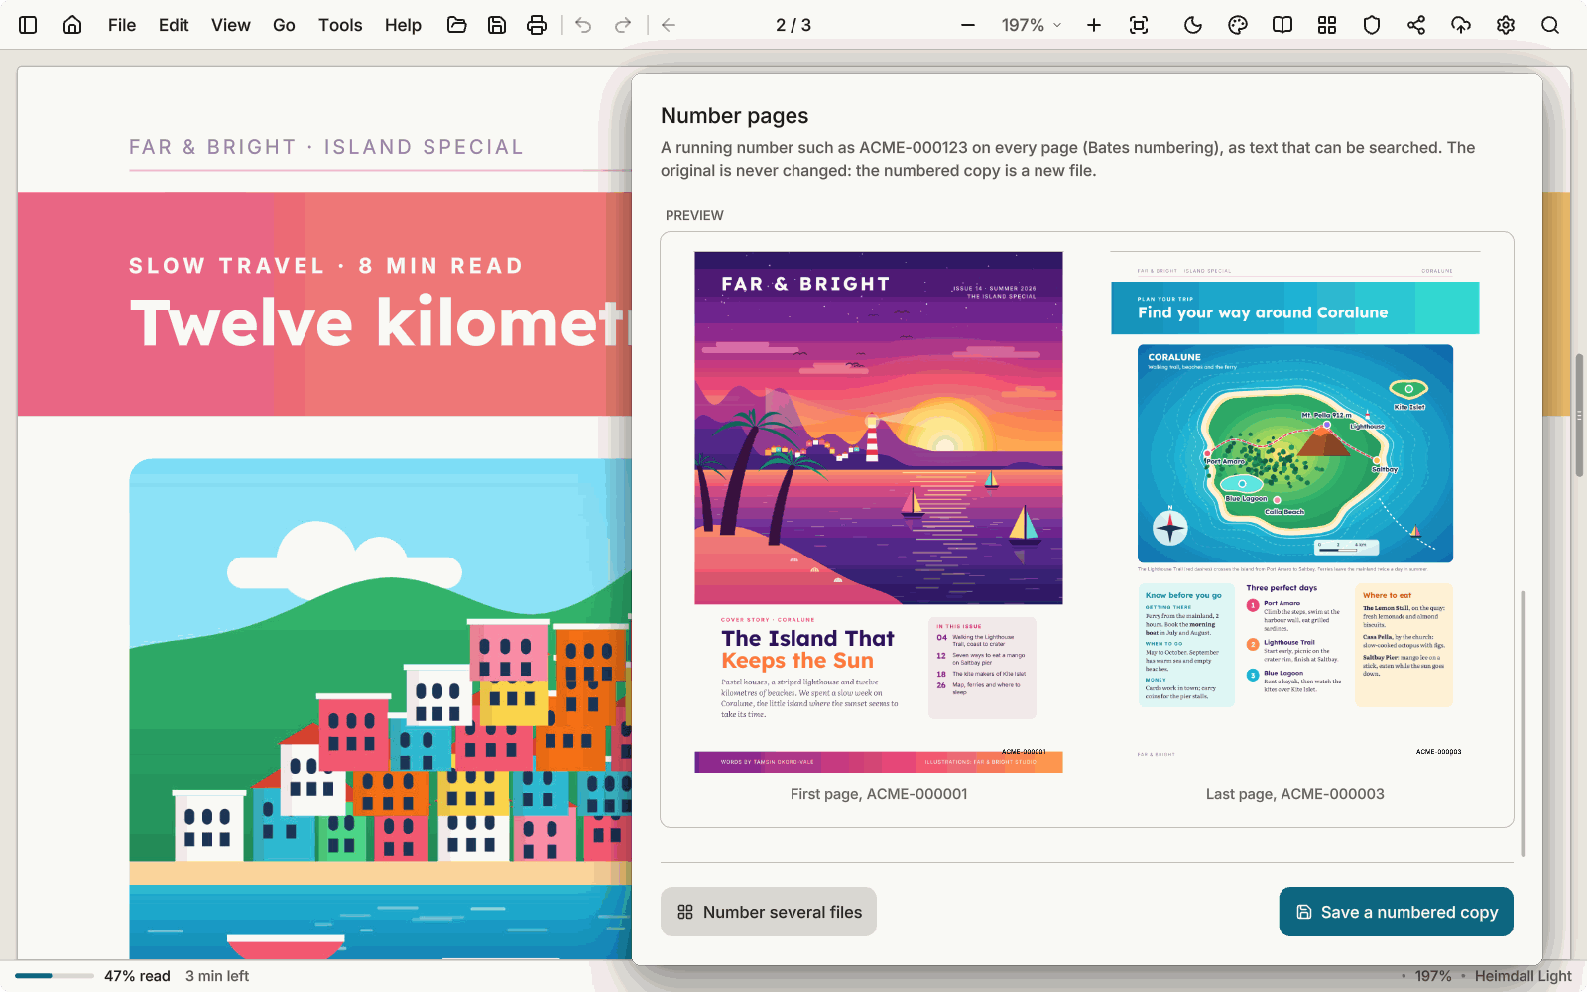Select the first page preview thumbnail
This screenshot has width=1587, height=992.
point(879,512)
